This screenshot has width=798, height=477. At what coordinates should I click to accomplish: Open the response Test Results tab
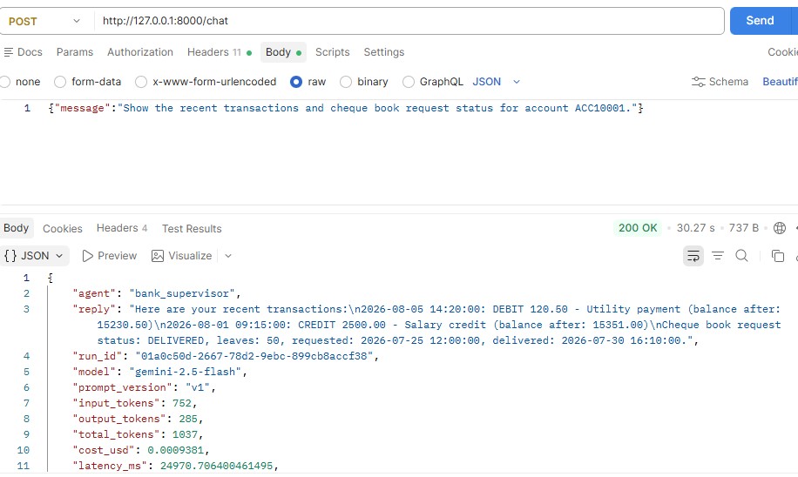pyautogui.click(x=192, y=228)
